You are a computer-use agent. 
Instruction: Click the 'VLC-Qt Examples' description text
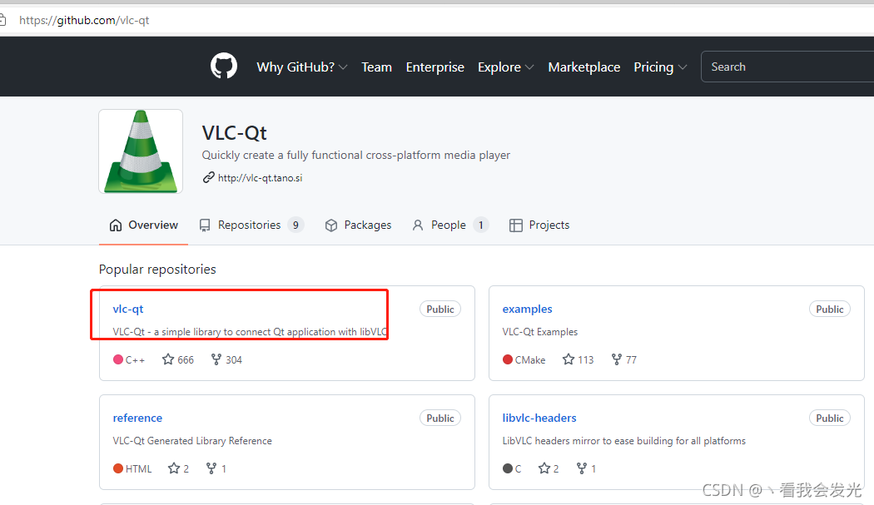coord(539,332)
